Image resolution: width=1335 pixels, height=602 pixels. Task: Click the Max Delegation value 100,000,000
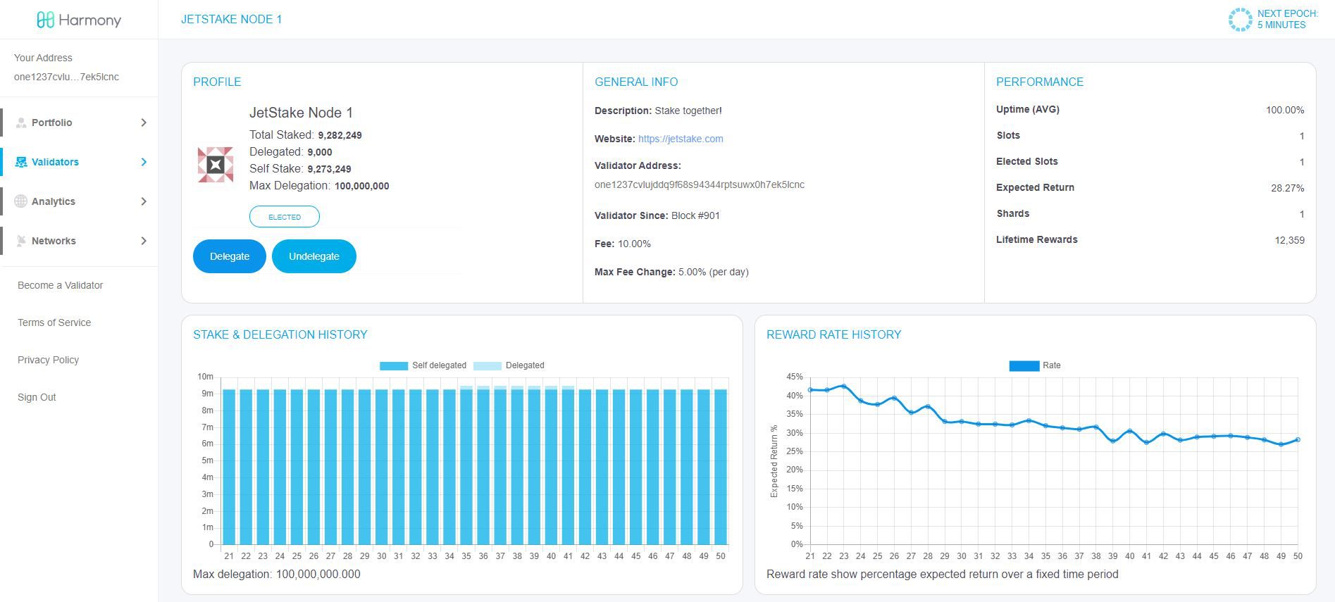(x=361, y=186)
